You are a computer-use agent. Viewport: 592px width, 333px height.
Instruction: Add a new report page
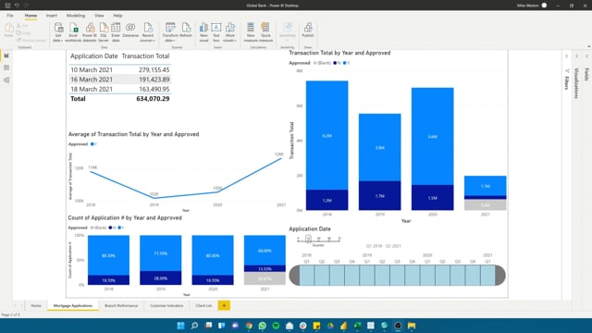224,305
